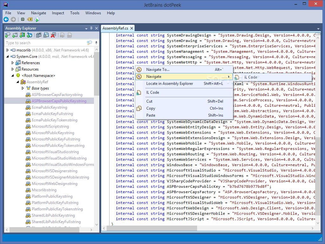The width and height of the screenshot is (325, 244).
Task: Open Assembly Explorer window options dropdown
Action: click(86, 28)
